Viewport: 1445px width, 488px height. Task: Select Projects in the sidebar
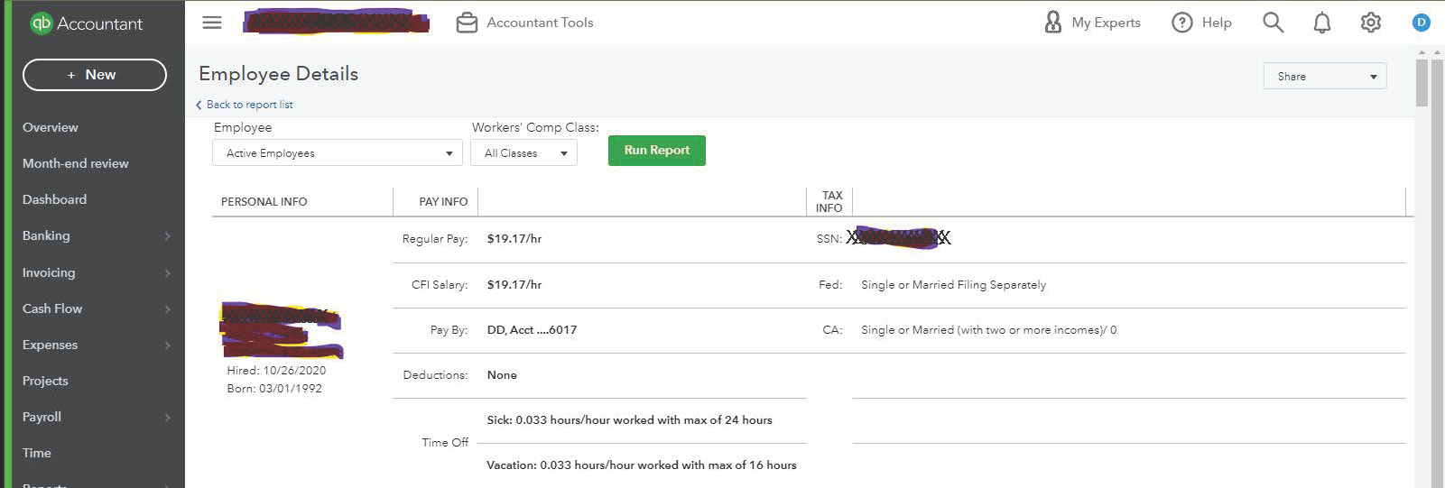click(x=45, y=381)
